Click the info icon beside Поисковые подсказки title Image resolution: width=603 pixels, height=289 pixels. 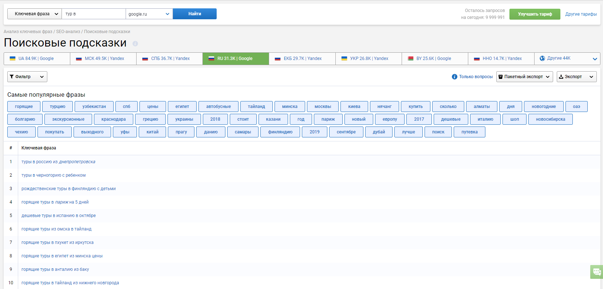click(135, 44)
